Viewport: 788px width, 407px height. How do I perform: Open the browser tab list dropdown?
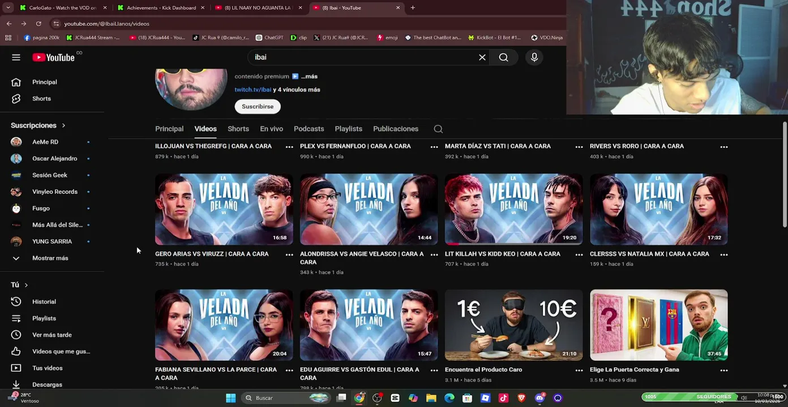click(x=8, y=8)
